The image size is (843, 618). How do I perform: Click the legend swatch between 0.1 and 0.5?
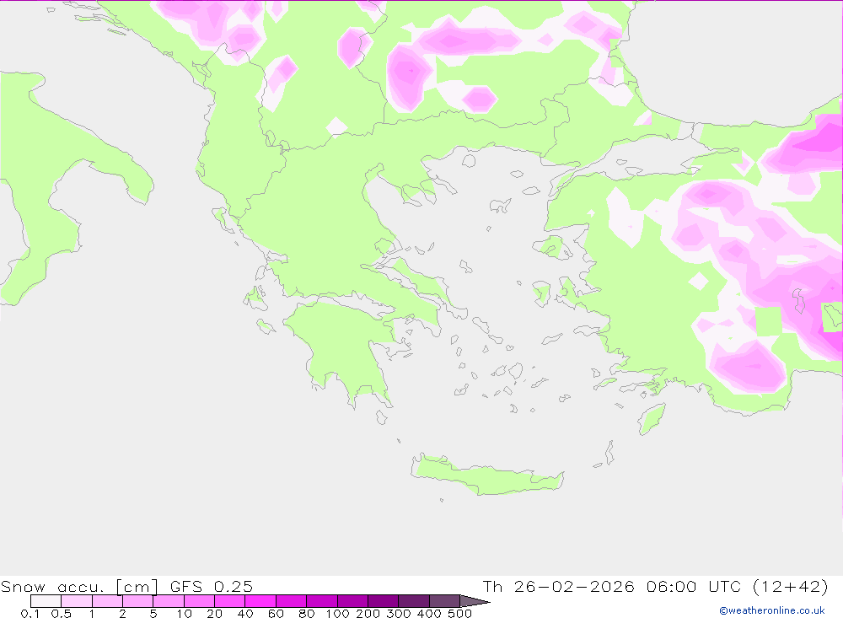[x=46, y=601]
